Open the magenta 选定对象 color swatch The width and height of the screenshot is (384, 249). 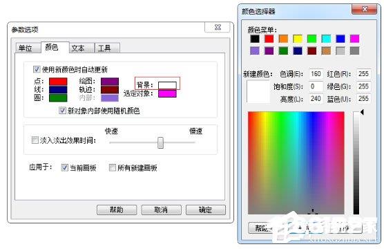(x=167, y=93)
